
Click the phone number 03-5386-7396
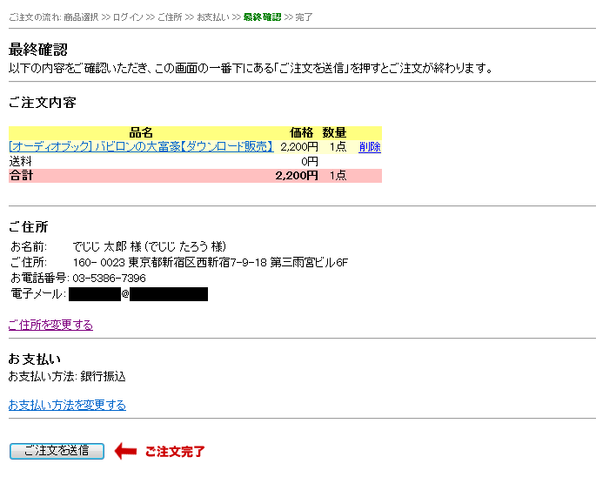click(109, 279)
